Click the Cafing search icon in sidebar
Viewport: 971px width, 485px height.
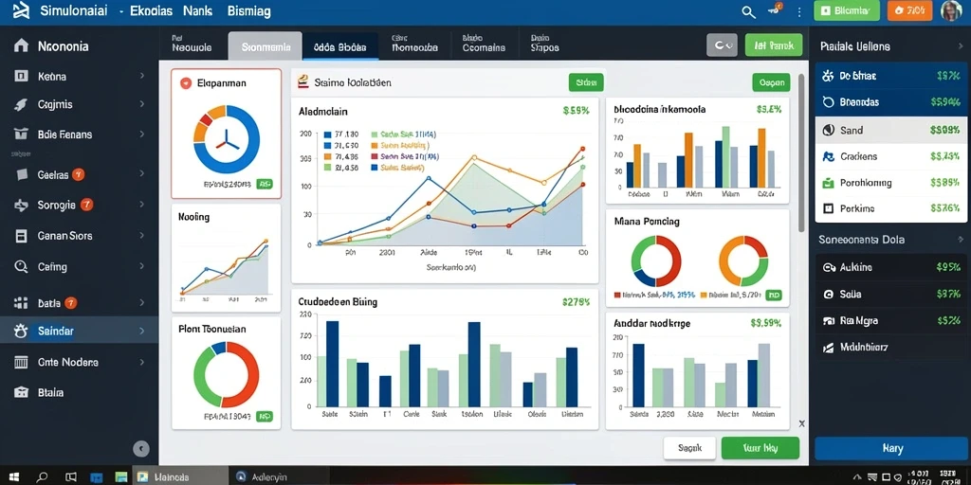click(x=21, y=266)
